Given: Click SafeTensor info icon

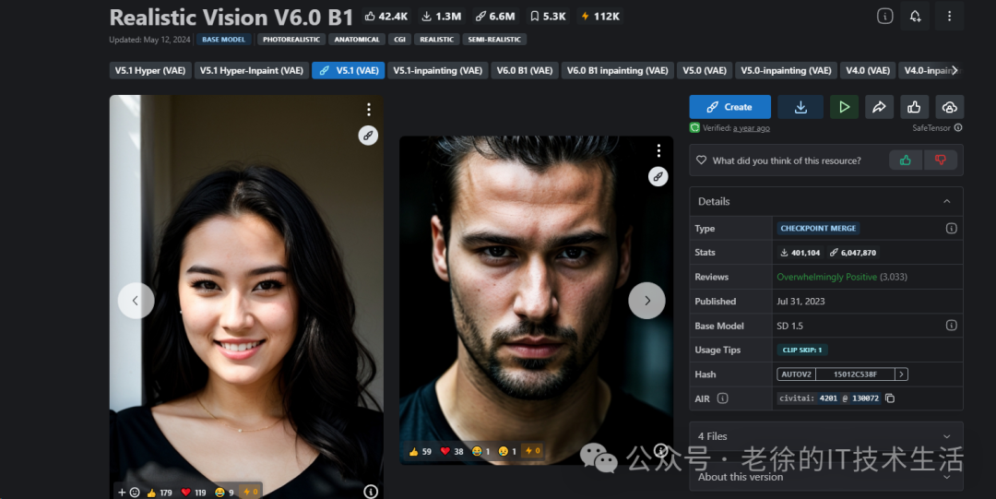Looking at the screenshot, I should tap(958, 128).
